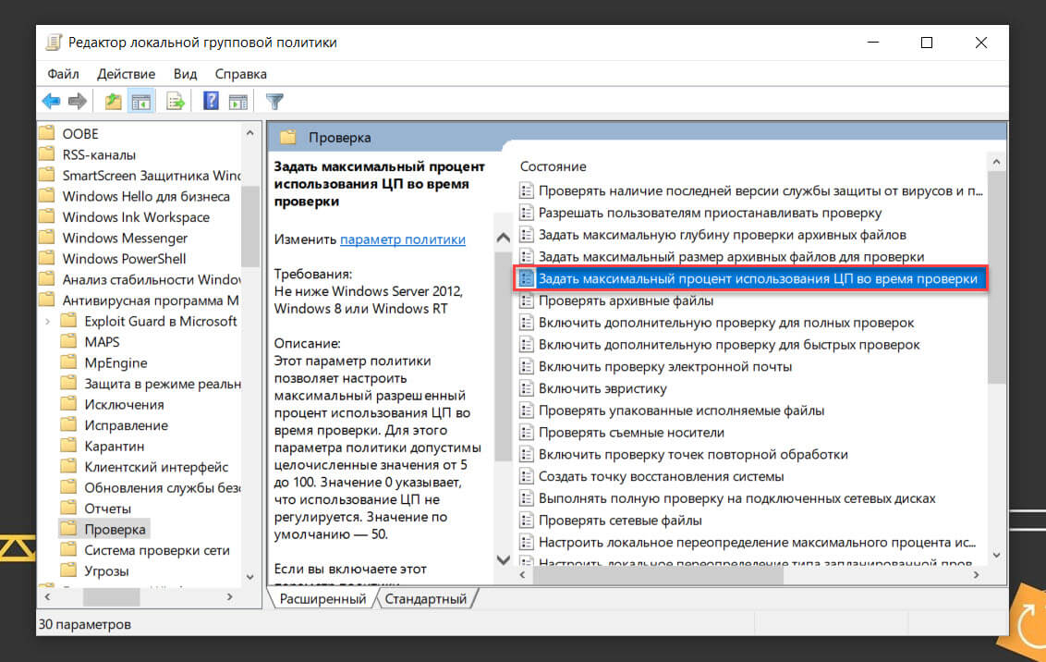Select the Up one level folder icon
Viewport: 1046px width, 662px height.
111,100
